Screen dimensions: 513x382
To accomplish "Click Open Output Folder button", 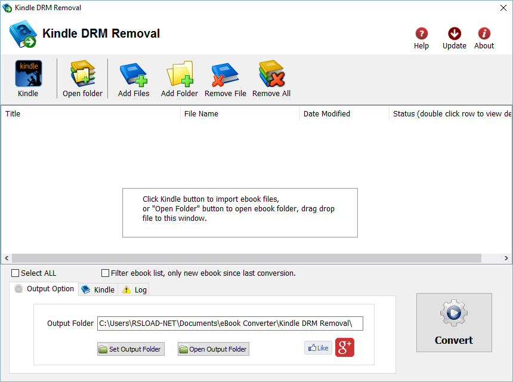I will 214,349.
